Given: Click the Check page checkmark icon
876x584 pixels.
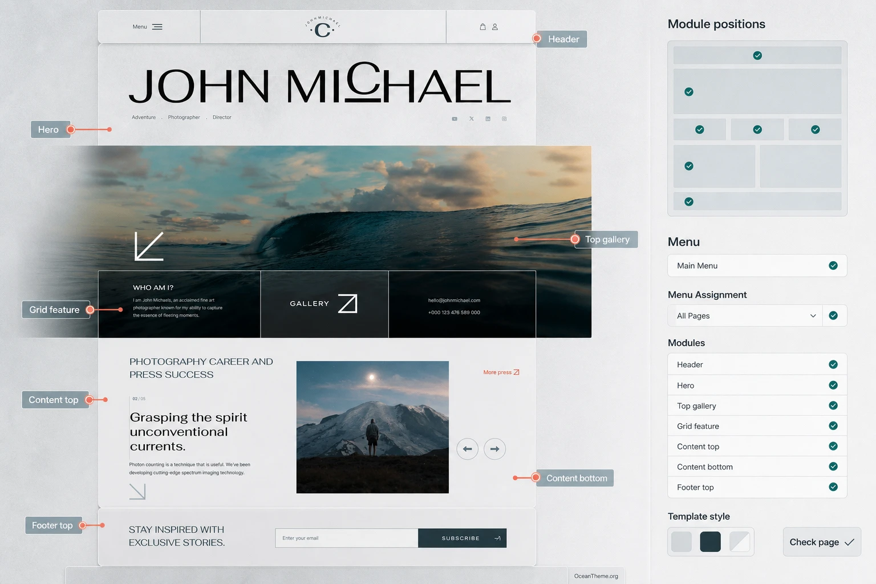Looking at the screenshot, I should tap(849, 542).
